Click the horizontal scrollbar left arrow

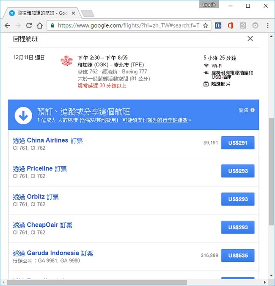[3, 282]
